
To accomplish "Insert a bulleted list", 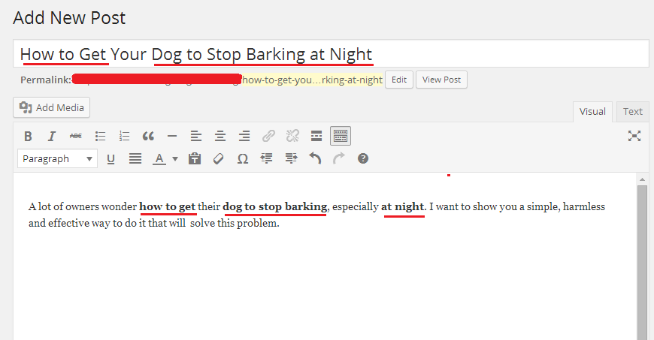I will click(100, 137).
